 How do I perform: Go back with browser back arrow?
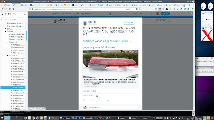(3, 9)
